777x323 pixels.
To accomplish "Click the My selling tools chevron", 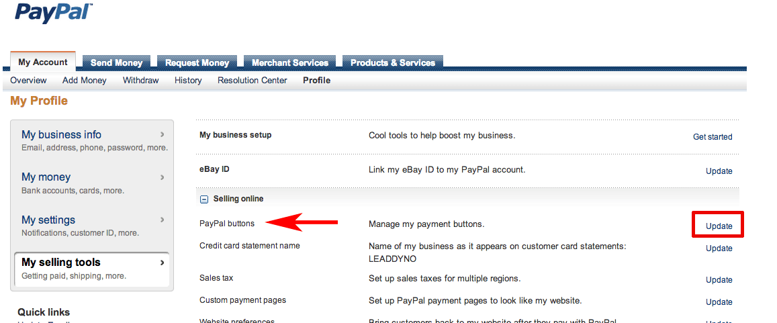I will coord(162,263).
